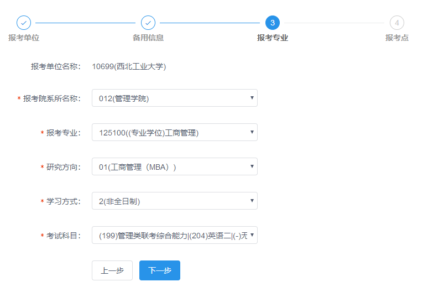Click the step 2 checkmark circle
Image resolution: width=423 pixels, height=292 pixels.
[148, 23]
